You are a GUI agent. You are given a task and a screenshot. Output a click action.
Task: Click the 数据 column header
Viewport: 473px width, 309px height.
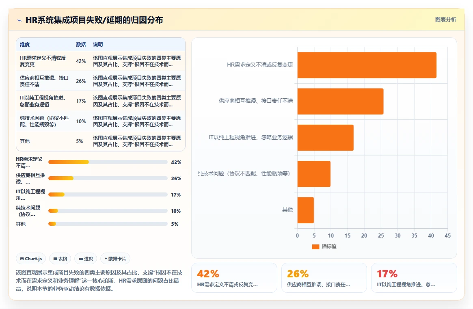(x=81, y=45)
